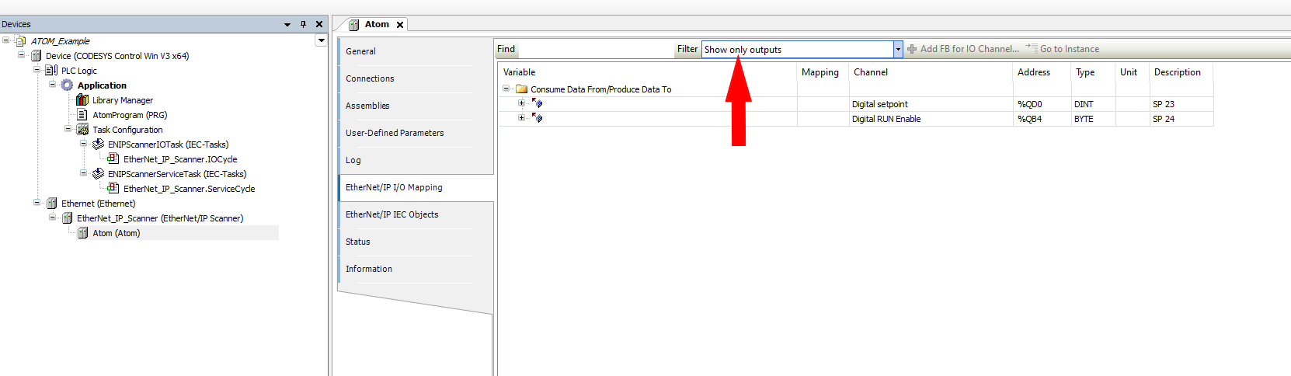The image size is (1291, 376).
Task: Expand the Digital setpoint variable row
Action: tap(522, 103)
